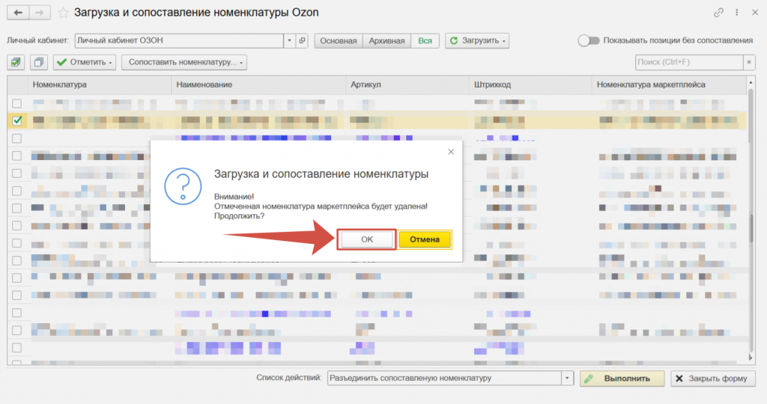
Task: Switch to the Архивная tab
Action: pyautogui.click(x=386, y=40)
